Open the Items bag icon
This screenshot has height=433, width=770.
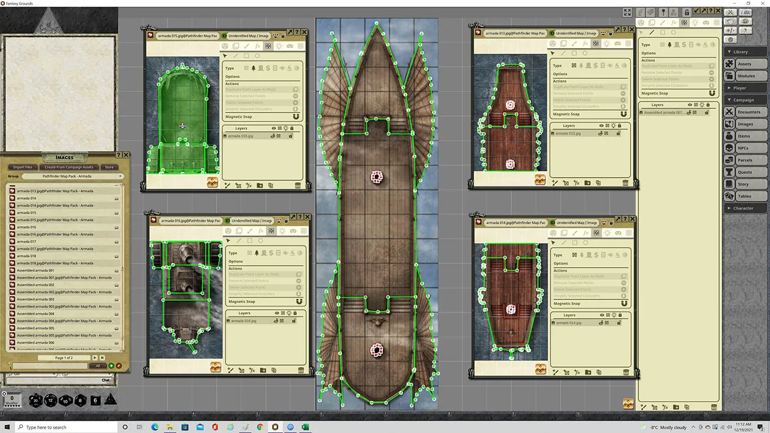coord(729,136)
